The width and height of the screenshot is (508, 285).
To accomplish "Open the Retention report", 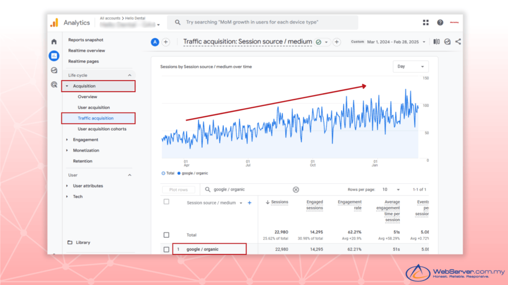I will [83, 161].
